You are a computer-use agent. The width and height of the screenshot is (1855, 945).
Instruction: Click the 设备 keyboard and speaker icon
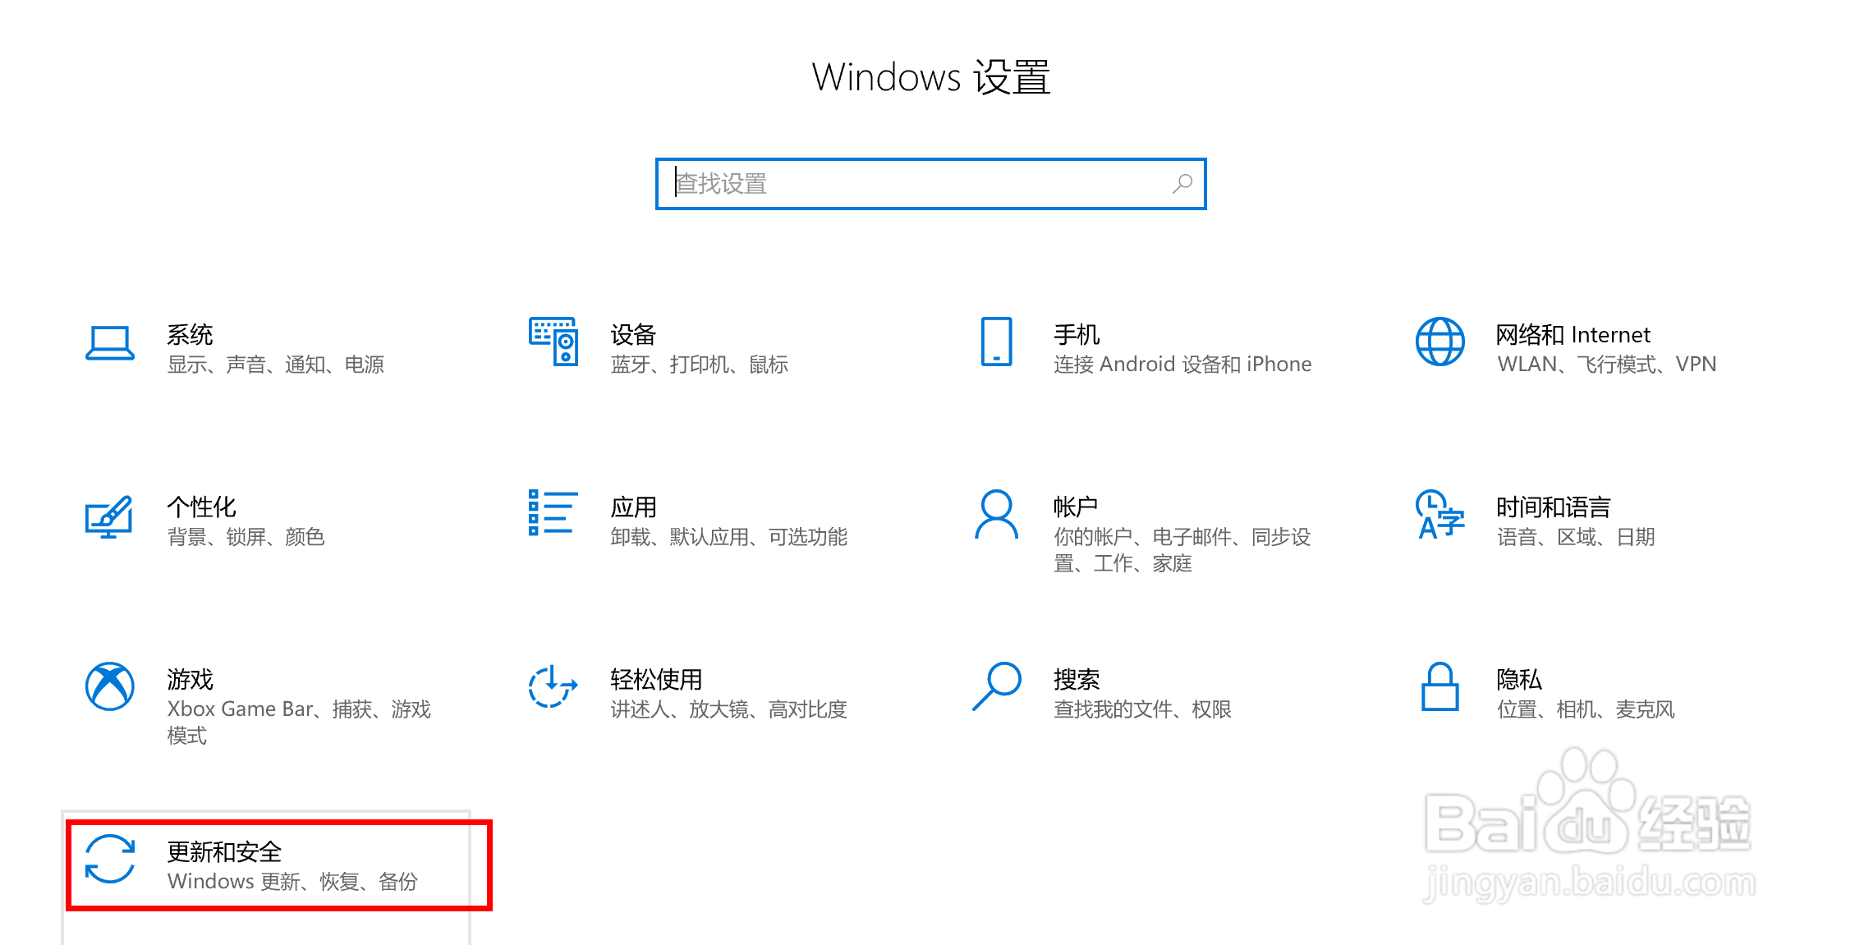553,342
